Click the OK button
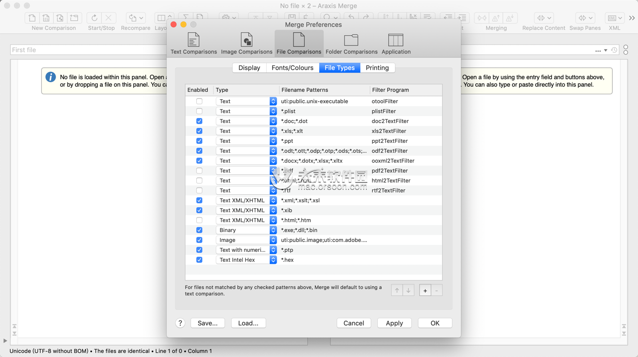Screen dimensions: 638x357 [435, 323]
